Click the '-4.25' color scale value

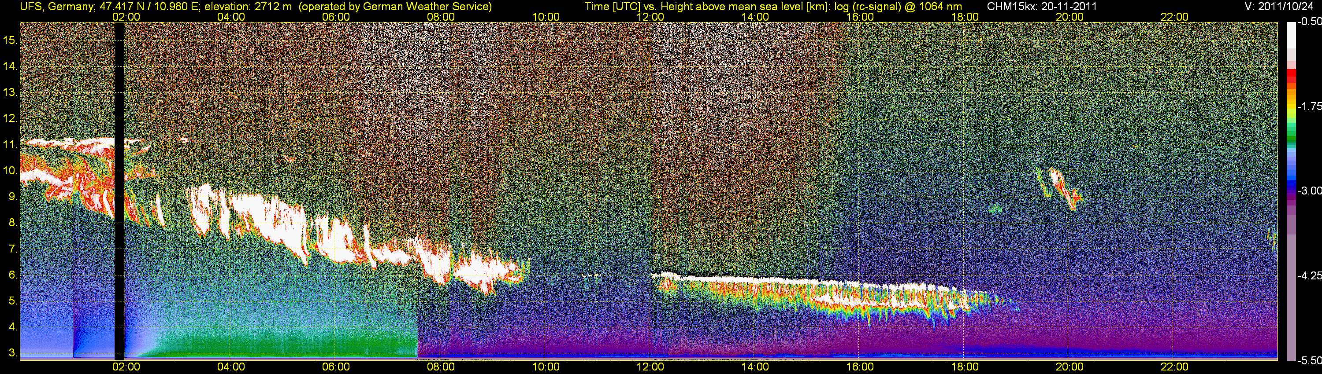coord(1309,276)
